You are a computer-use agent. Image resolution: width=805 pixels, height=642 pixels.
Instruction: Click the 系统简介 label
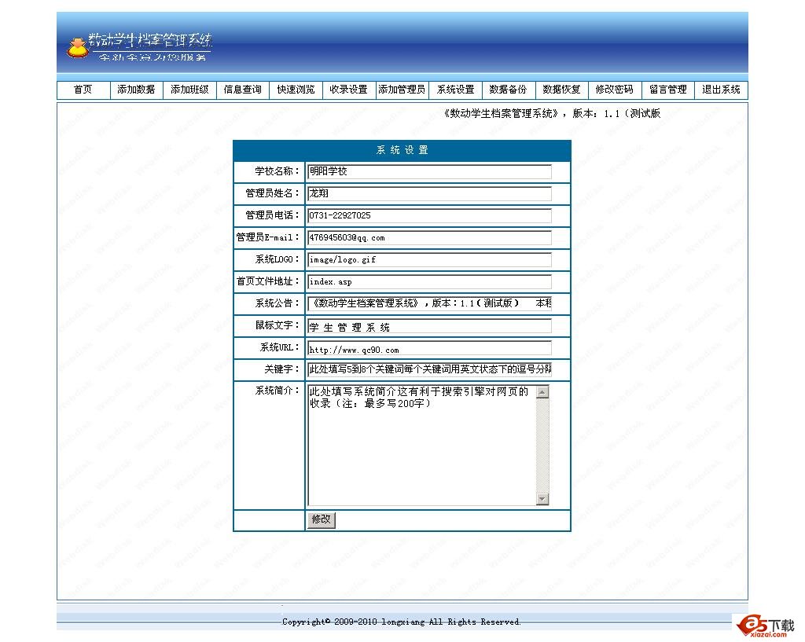pos(278,391)
